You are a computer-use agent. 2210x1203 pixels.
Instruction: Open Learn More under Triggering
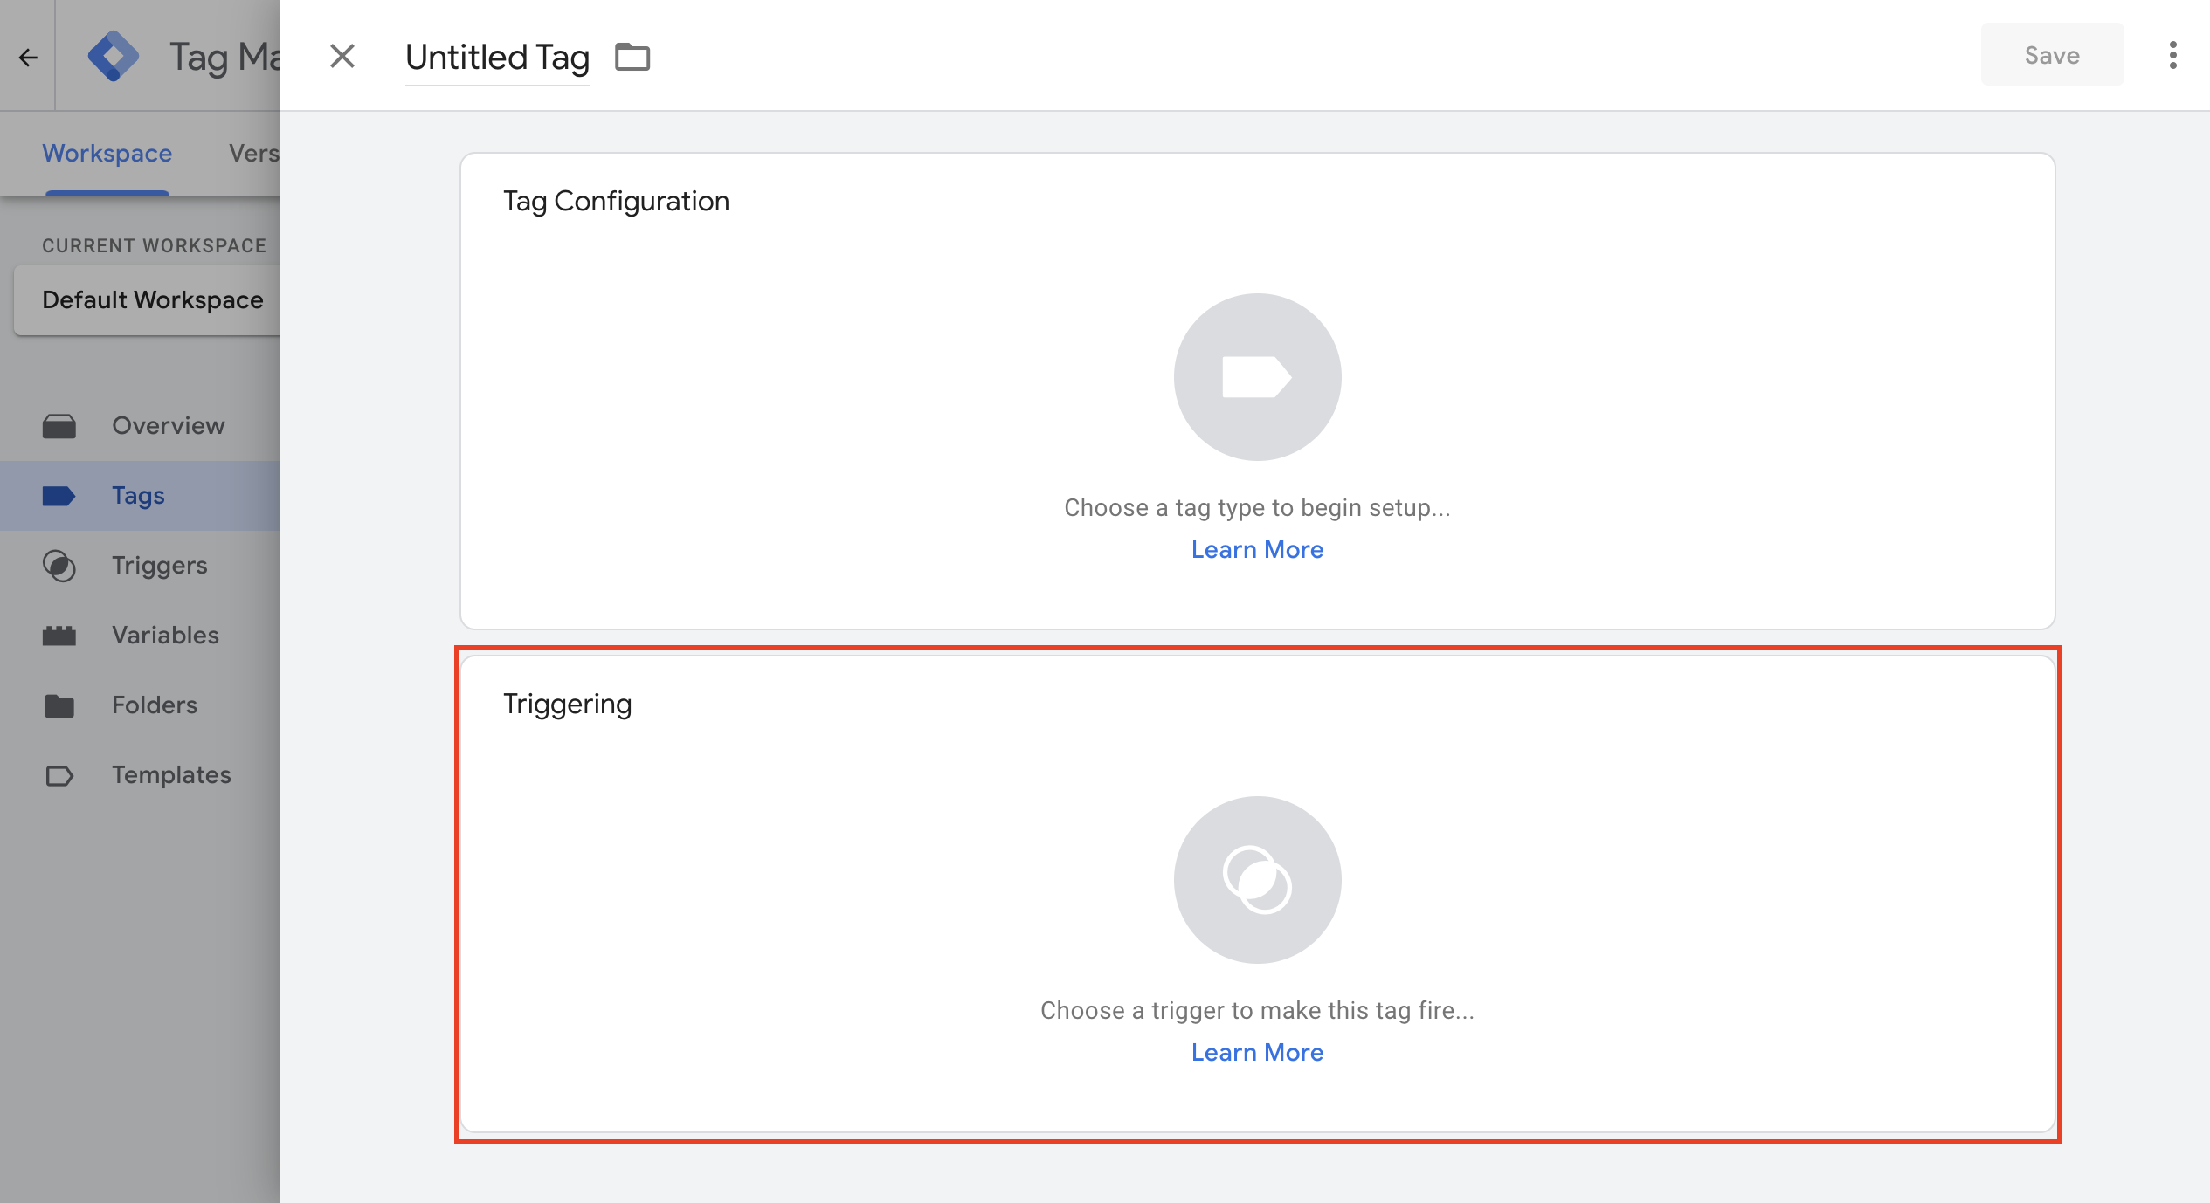point(1257,1053)
